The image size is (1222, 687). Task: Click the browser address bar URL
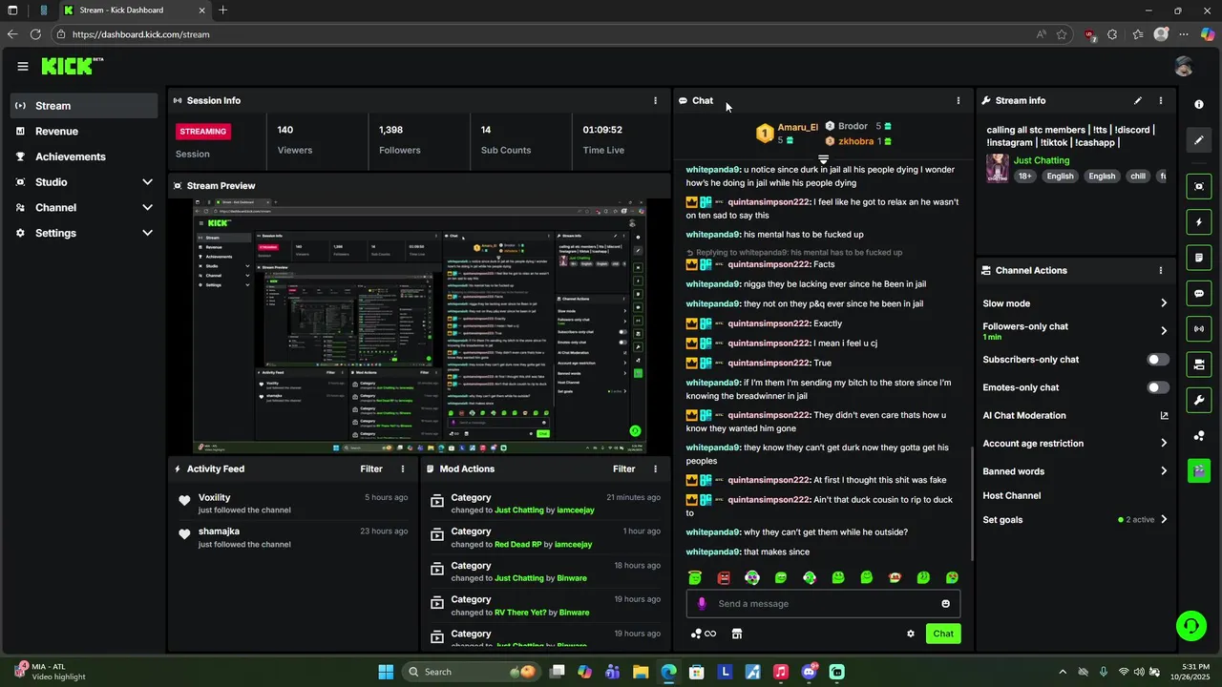pyautogui.click(x=141, y=34)
